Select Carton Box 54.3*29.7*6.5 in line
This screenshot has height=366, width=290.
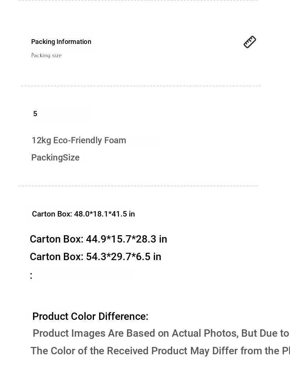[95, 256]
